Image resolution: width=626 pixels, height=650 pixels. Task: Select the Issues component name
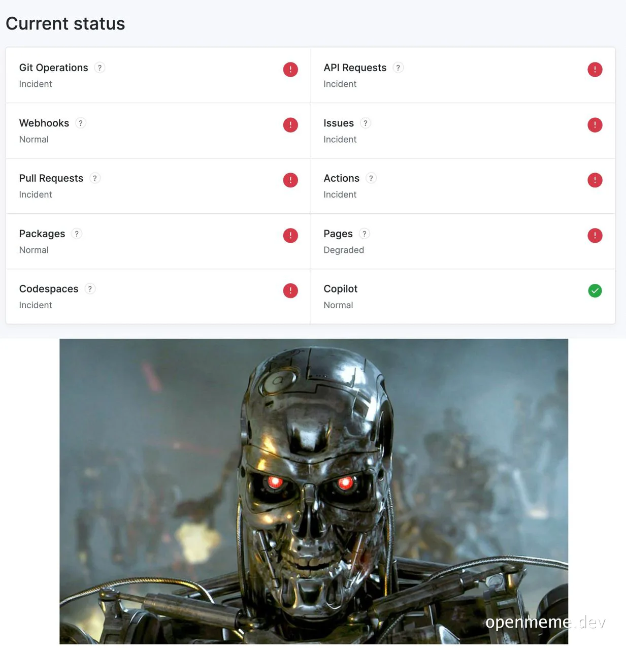(339, 123)
